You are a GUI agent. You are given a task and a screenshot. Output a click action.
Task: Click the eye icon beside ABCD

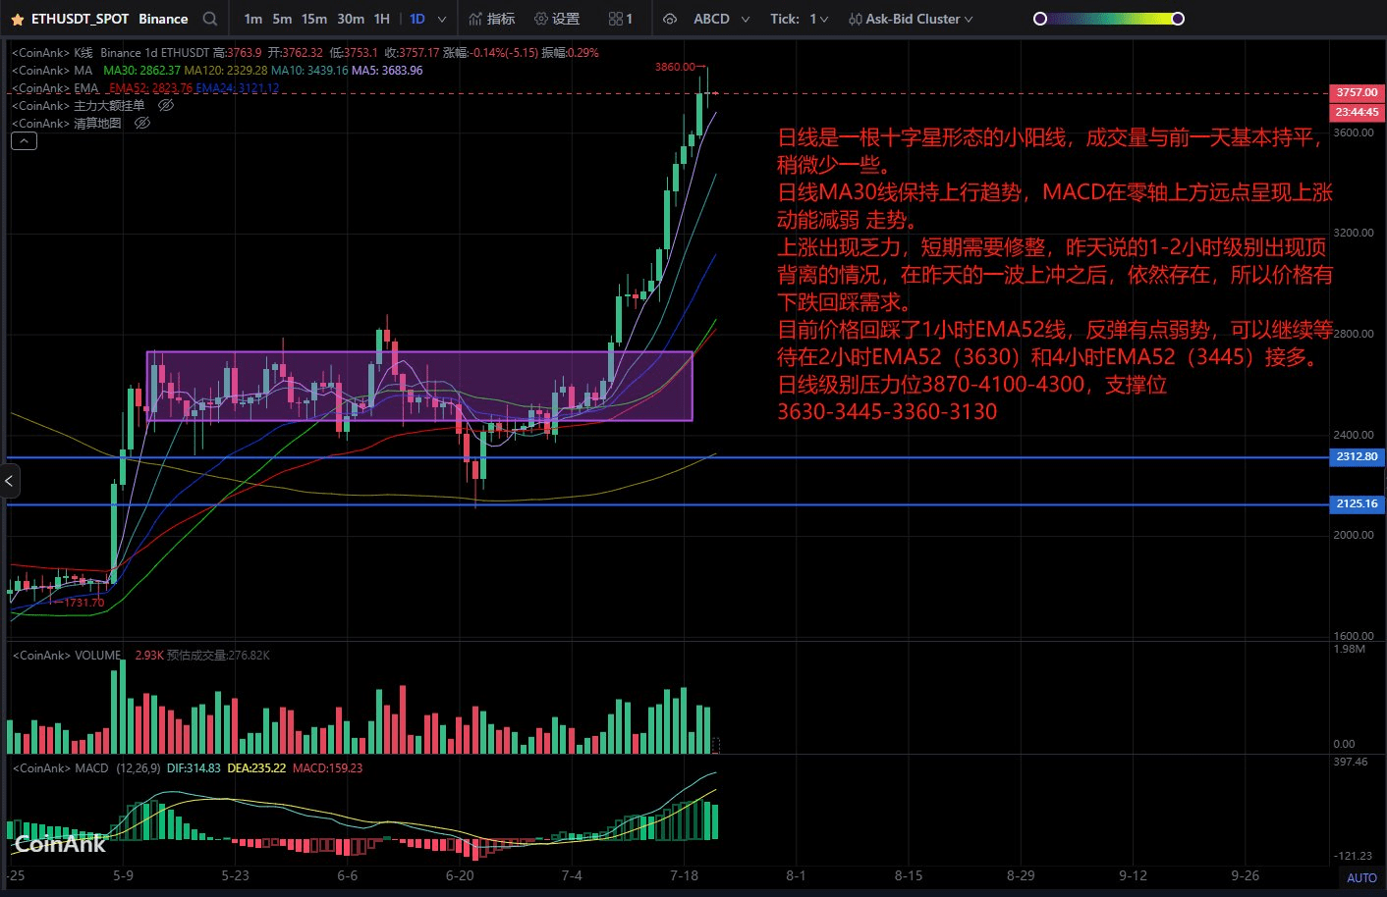click(670, 19)
